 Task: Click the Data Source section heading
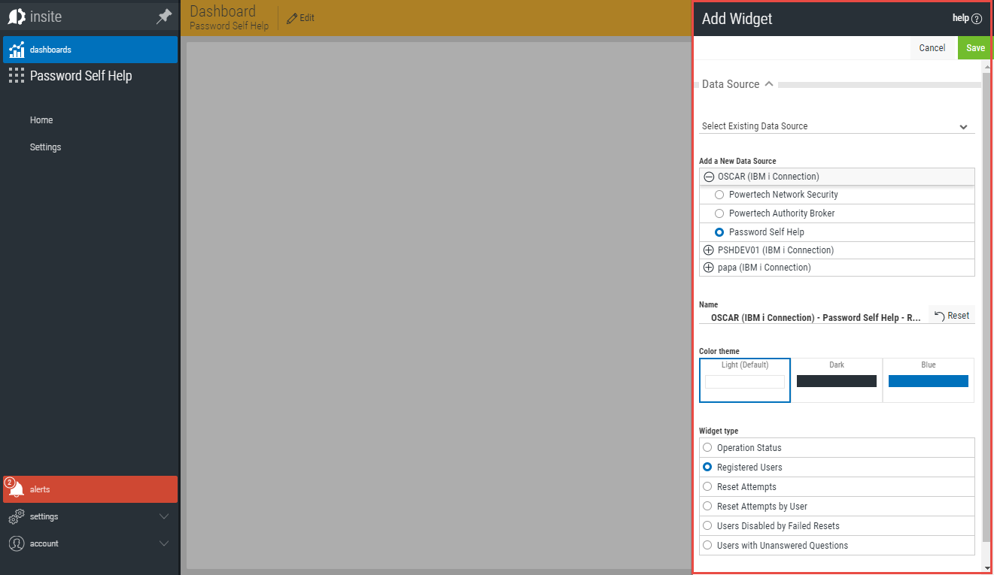[731, 84]
